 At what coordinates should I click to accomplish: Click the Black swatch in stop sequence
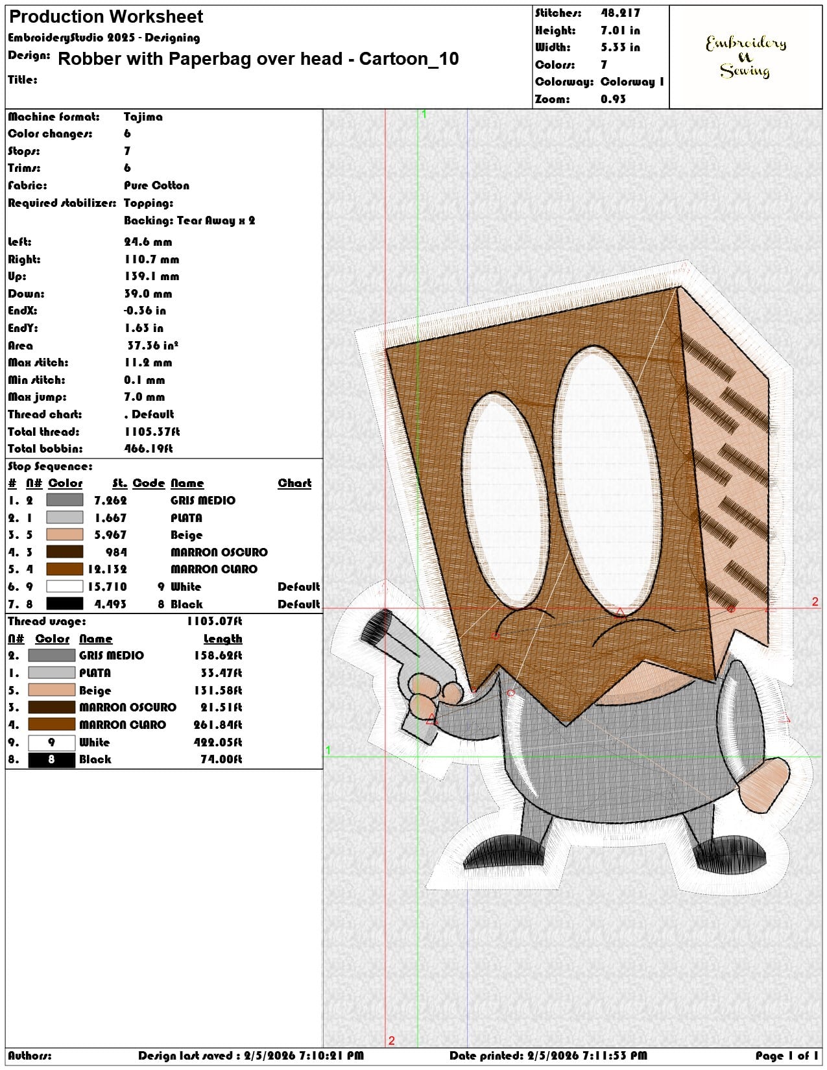pyautogui.click(x=64, y=604)
